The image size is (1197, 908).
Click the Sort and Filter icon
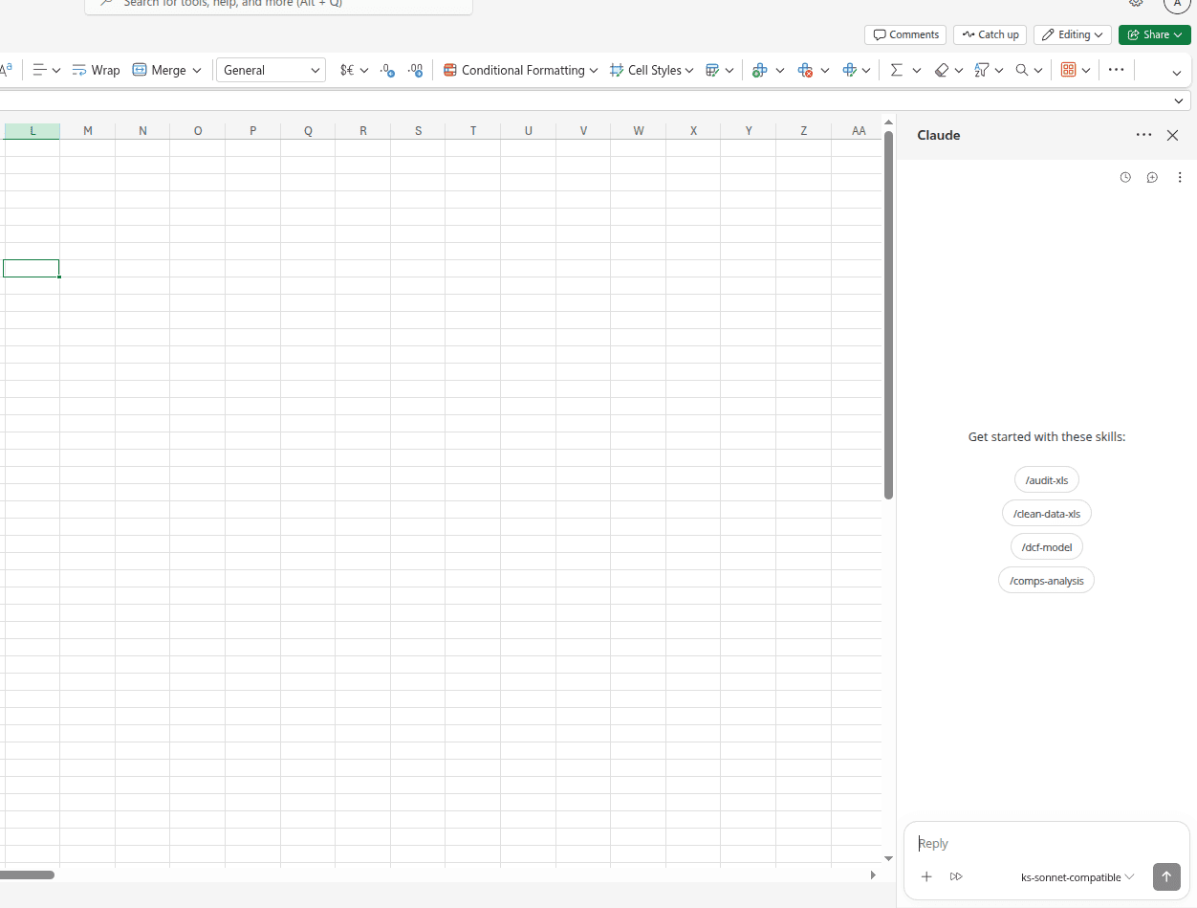click(x=982, y=70)
